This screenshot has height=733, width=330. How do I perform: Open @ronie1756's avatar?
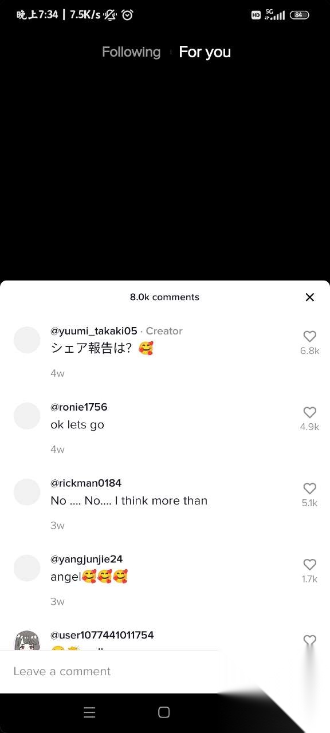click(27, 416)
